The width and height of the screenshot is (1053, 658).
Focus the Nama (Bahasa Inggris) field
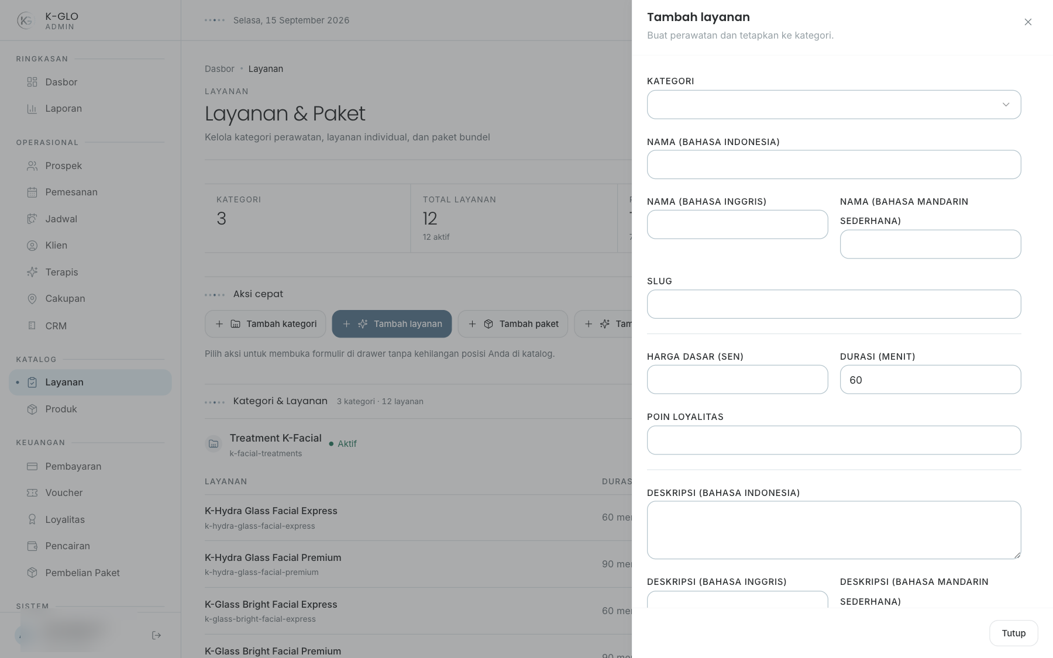pyautogui.click(x=737, y=225)
